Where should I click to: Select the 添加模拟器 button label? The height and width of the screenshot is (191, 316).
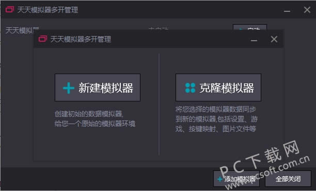(x=240, y=179)
